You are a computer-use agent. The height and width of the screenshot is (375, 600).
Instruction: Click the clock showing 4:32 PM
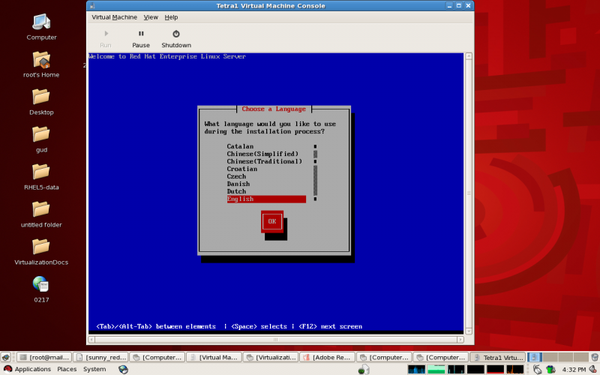click(574, 370)
